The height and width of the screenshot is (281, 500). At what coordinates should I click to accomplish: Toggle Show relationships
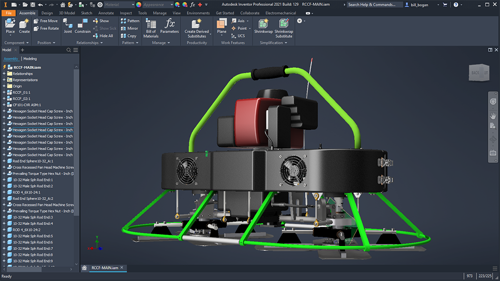tap(100, 21)
